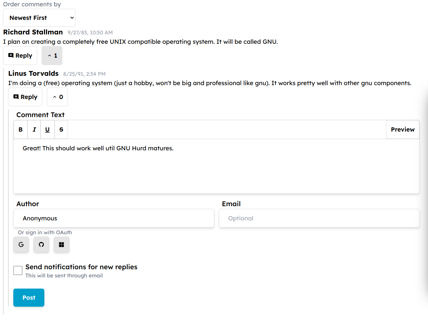Image resolution: width=428 pixels, height=326 pixels.
Task: Sign in with Google OAuth
Action: pos(21,245)
